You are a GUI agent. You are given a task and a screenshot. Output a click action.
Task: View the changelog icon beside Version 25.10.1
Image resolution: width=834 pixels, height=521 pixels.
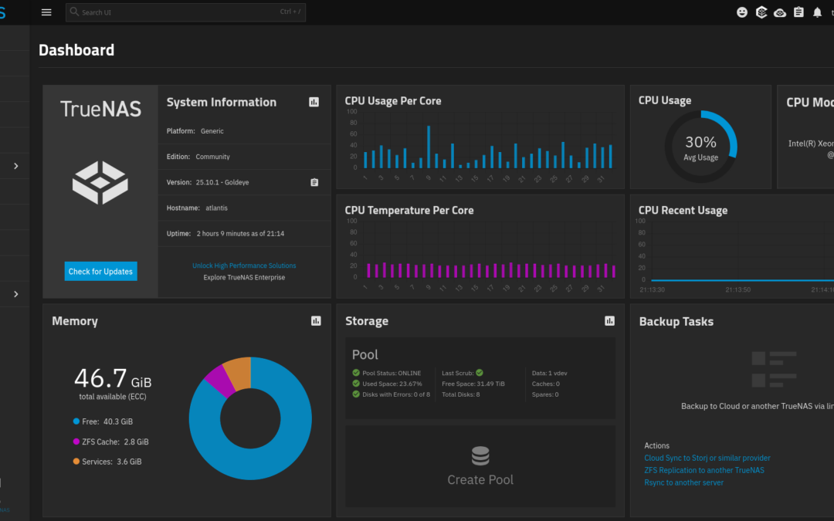[x=314, y=182]
